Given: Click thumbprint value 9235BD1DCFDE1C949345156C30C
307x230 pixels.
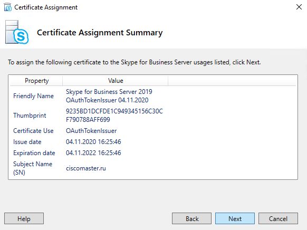Looking at the screenshot, I should point(114,116).
